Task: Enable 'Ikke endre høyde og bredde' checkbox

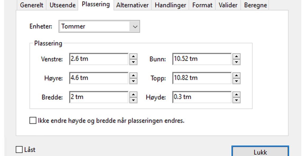Action: click(x=33, y=121)
